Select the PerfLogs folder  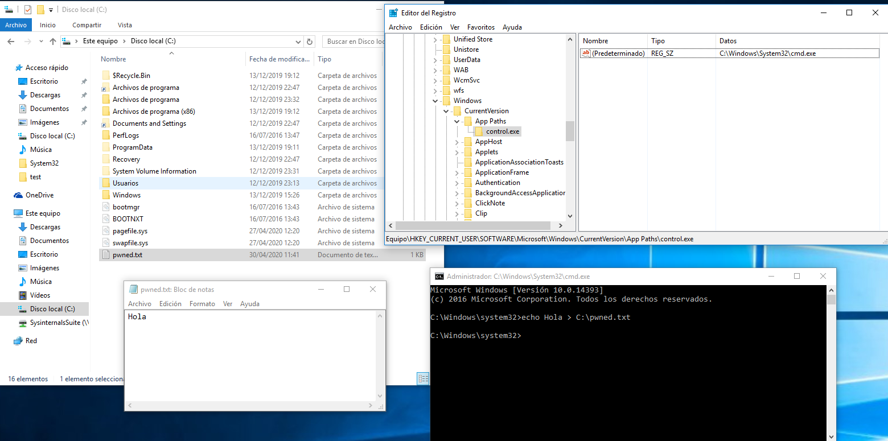tap(126, 135)
